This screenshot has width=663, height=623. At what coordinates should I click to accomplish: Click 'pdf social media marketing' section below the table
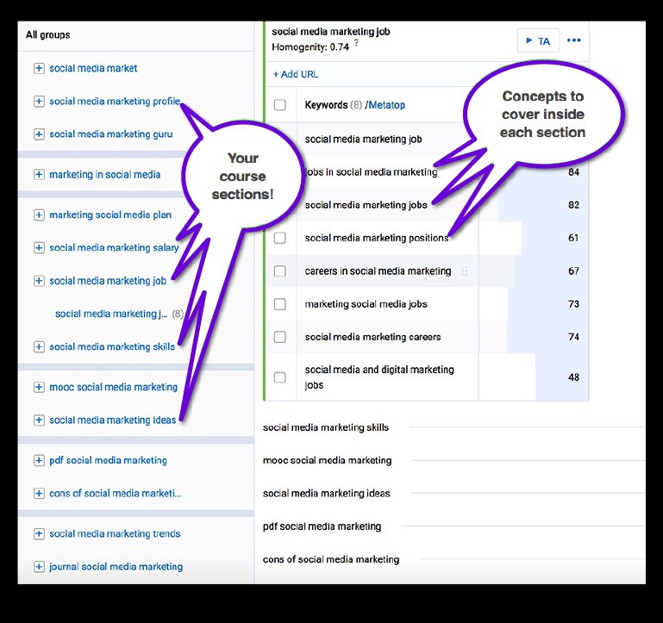click(322, 526)
